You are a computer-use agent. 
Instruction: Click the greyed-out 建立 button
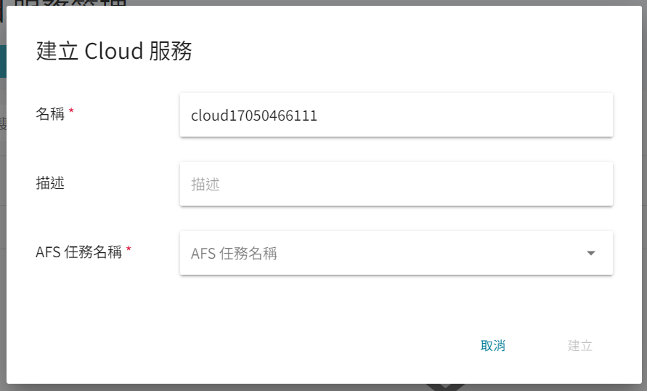(x=579, y=346)
